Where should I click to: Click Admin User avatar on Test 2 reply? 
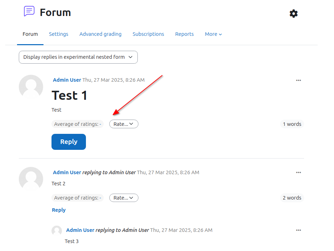pos(31,179)
